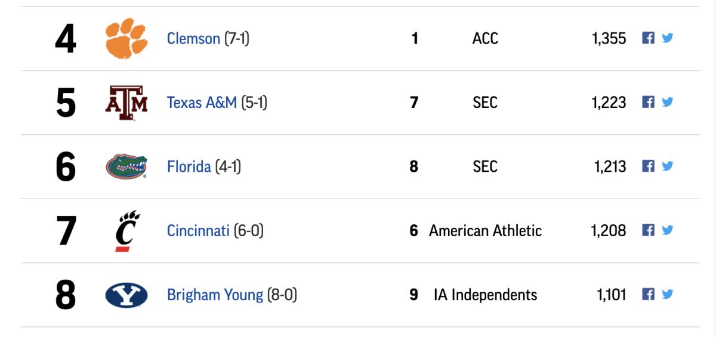
Task: Click the Cincinnati Bearcats C logo
Action: (x=127, y=230)
